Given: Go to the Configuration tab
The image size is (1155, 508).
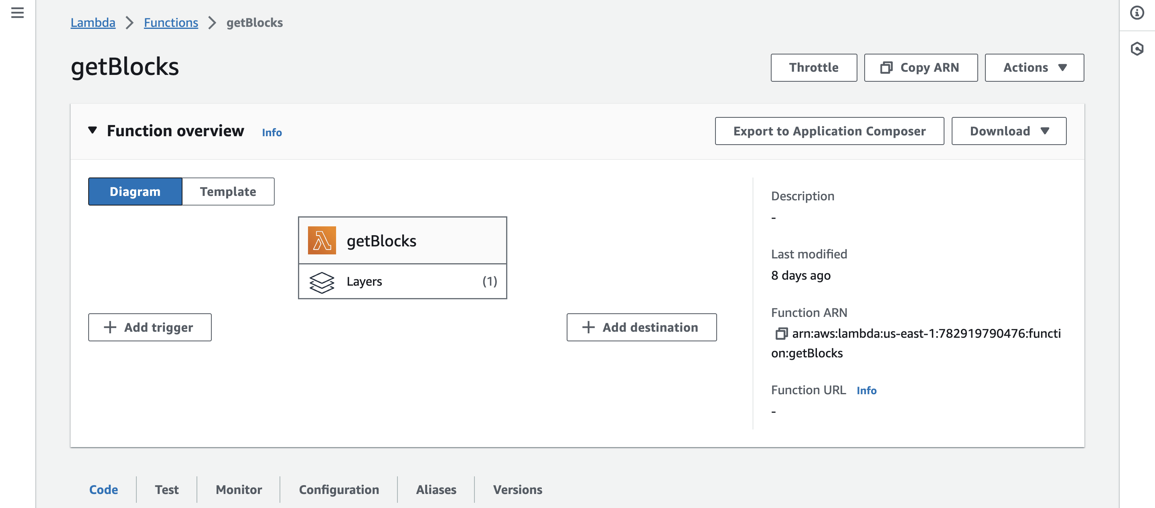Looking at the screenshot, I should point(339,490).
